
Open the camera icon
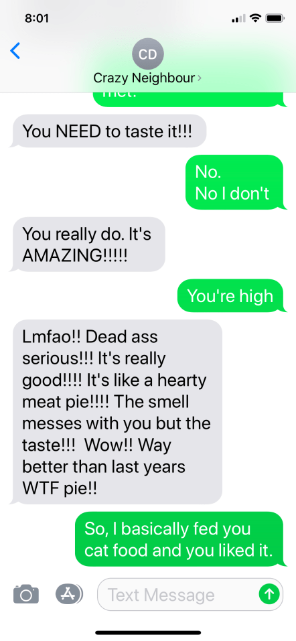[25, 594]
